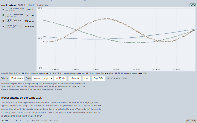The height and width of the screenshot is (123, 197).
Task: Click the "100 %" axis label
Action: pyautogui.click(x=40, y=8)
